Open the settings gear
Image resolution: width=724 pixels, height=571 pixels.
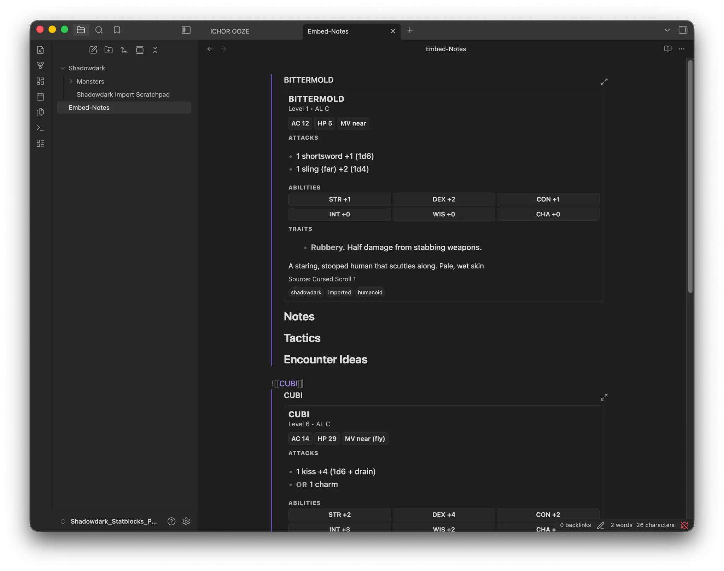coord(186,521)
